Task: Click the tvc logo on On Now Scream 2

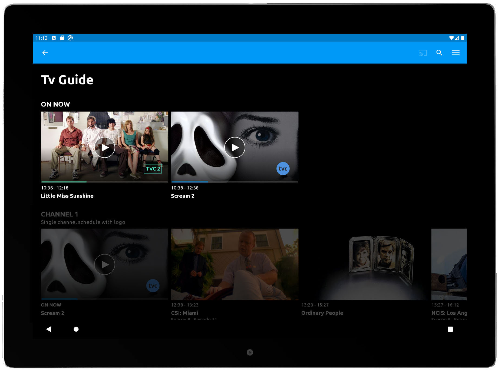Action: tap(283, 169)
